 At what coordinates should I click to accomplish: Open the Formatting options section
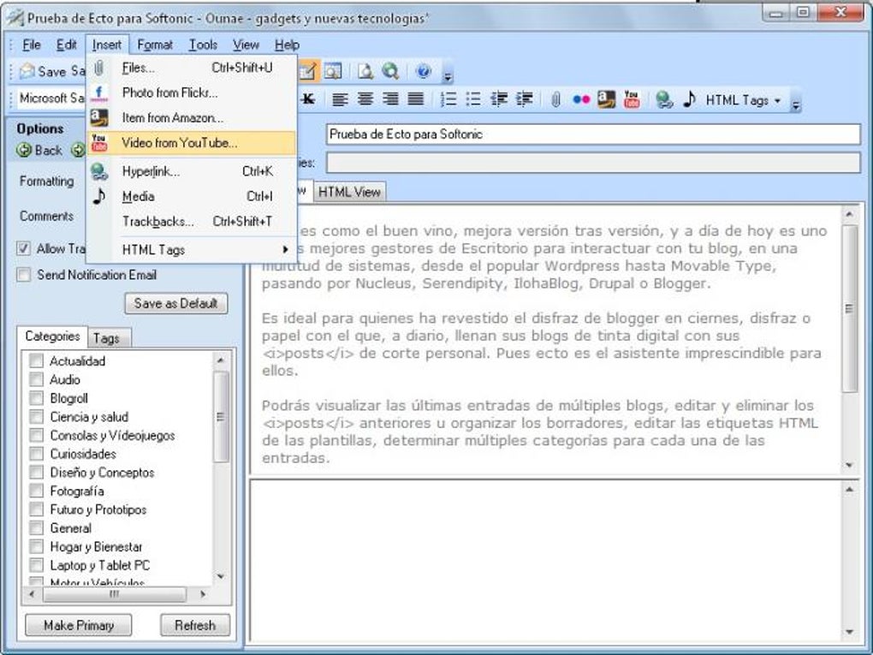(47, 182)
